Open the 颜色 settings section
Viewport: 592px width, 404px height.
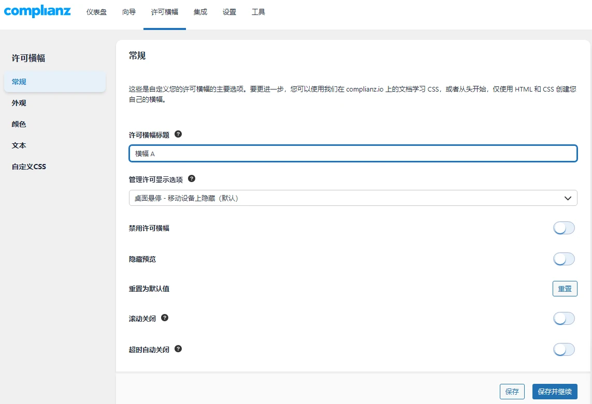click(19, 124)
